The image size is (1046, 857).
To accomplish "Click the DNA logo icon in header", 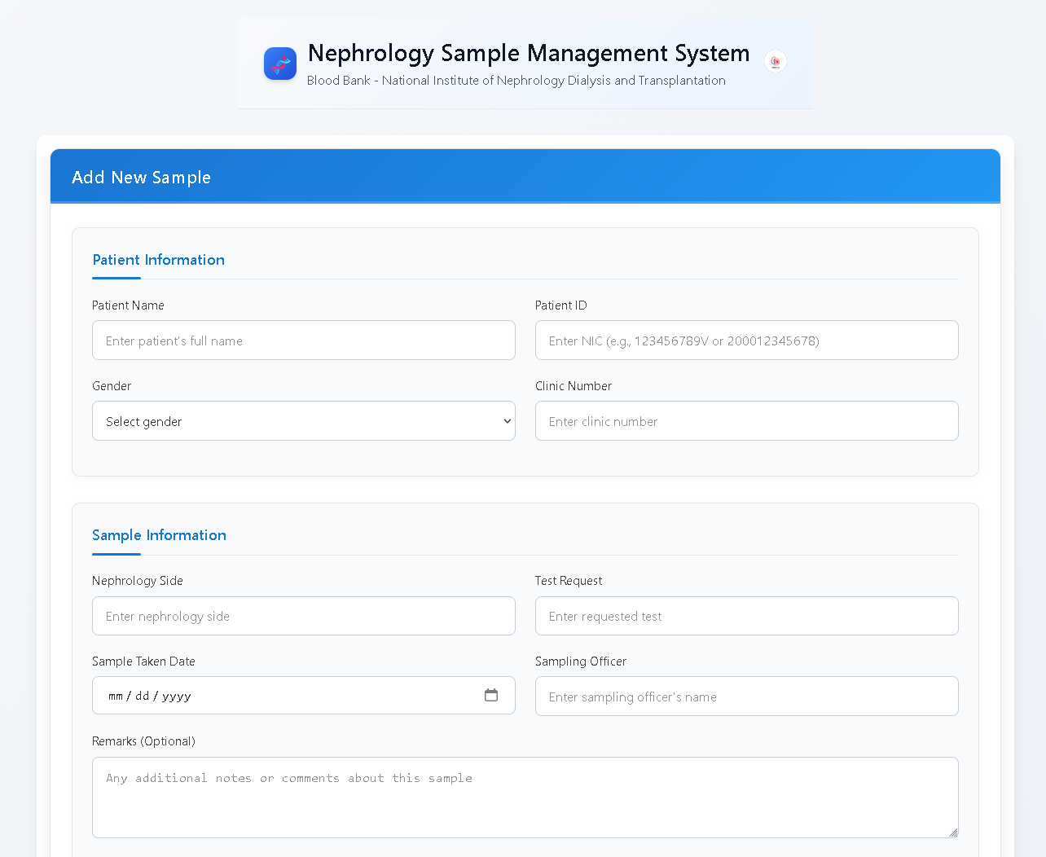I will tap(280, 64).
